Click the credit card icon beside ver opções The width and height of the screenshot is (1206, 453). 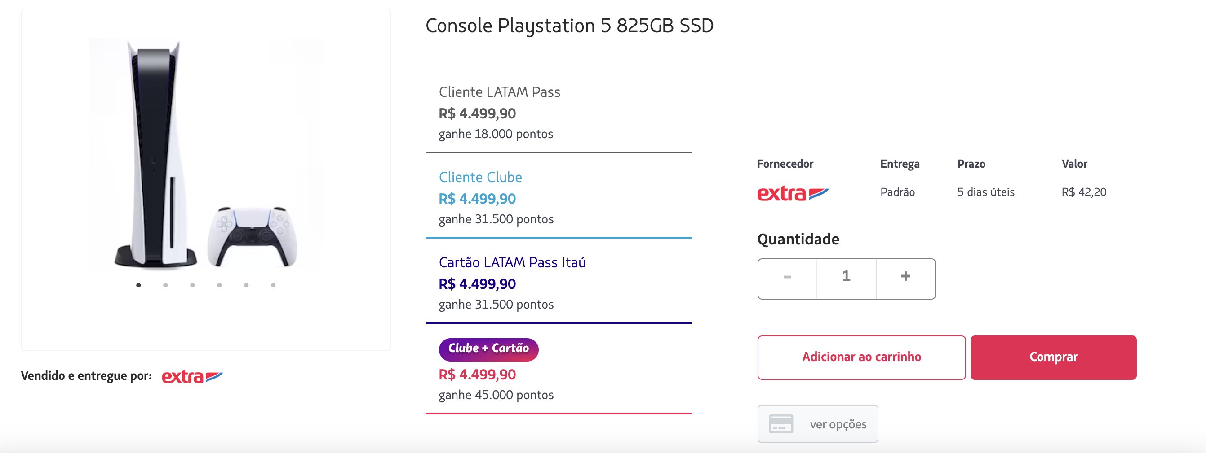click(781, 423)
